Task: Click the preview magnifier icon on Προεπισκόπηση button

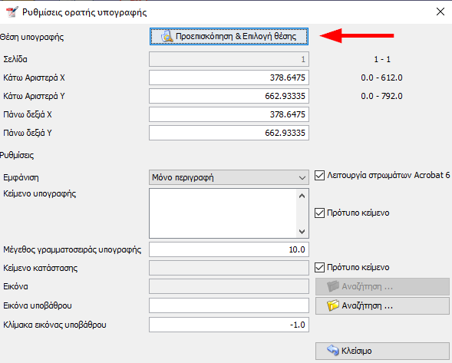Action: [167, 36]
